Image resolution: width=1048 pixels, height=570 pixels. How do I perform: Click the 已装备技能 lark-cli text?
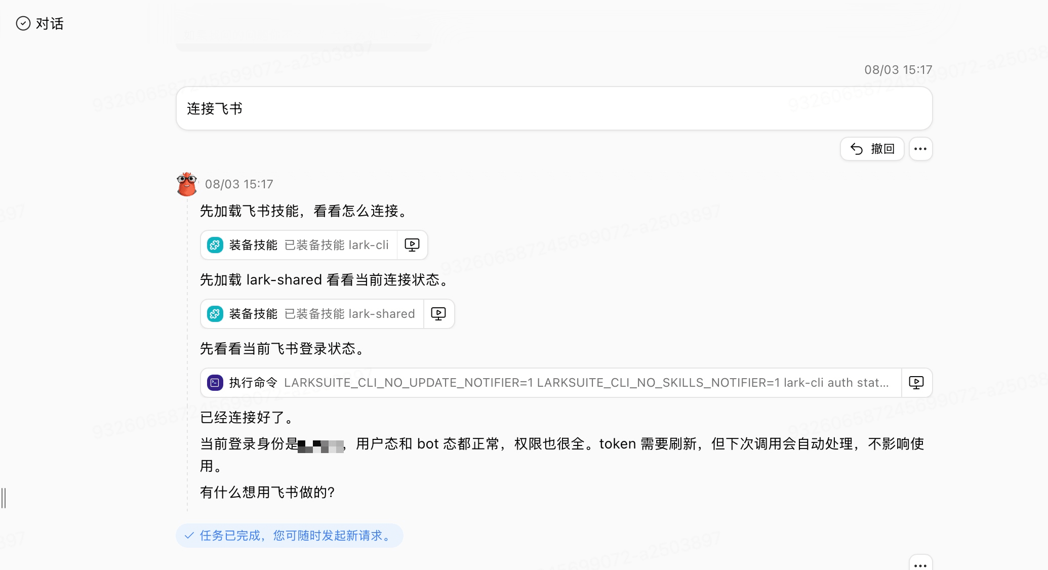pyautogui.click(x=337, y=245)
